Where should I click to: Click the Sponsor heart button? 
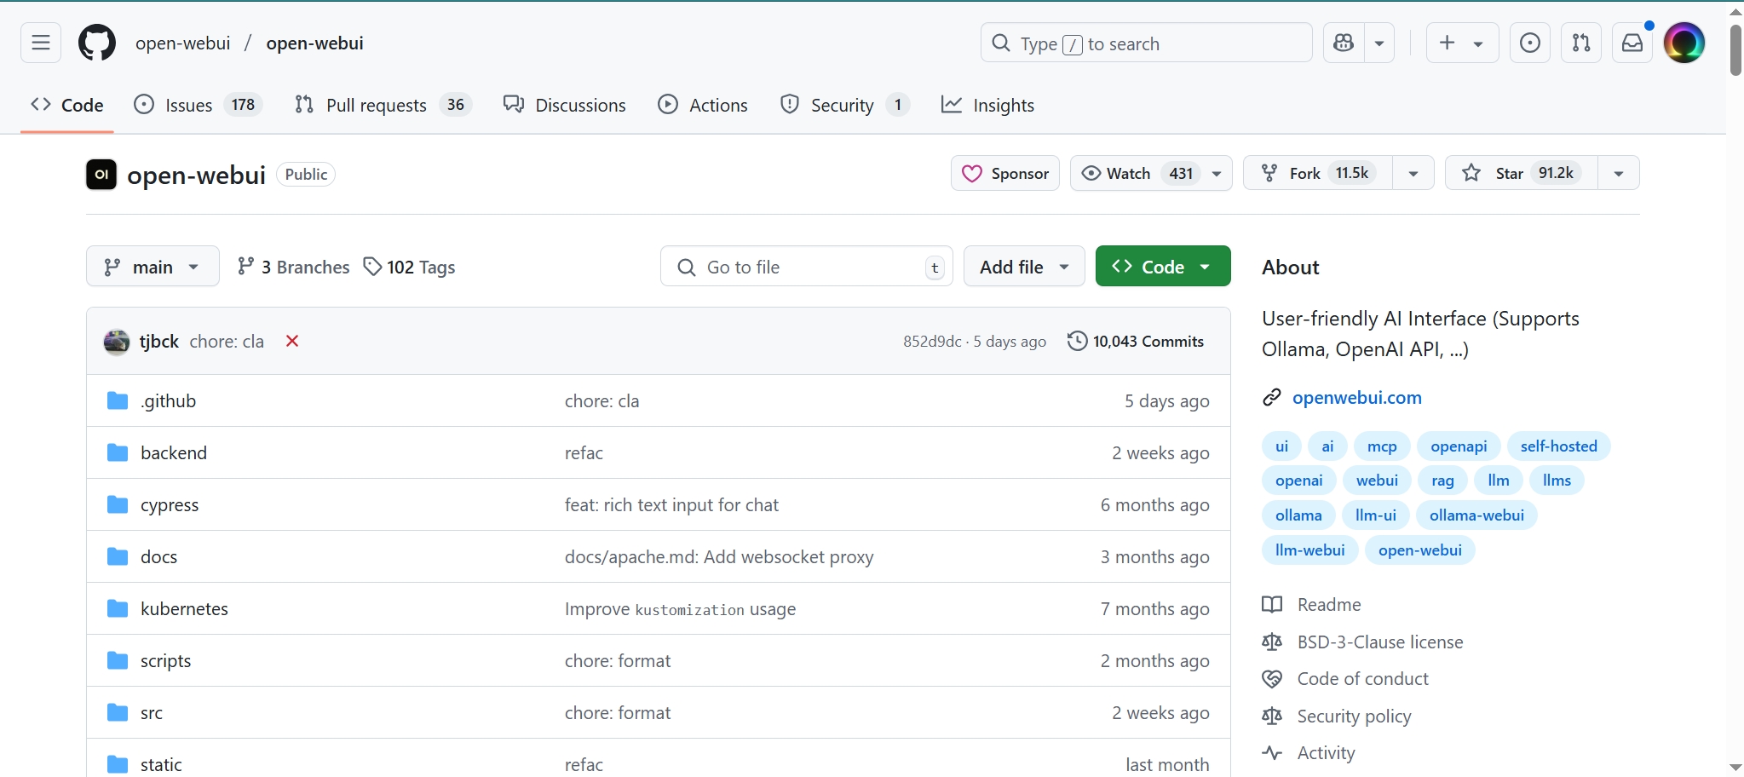[1005, 173]
